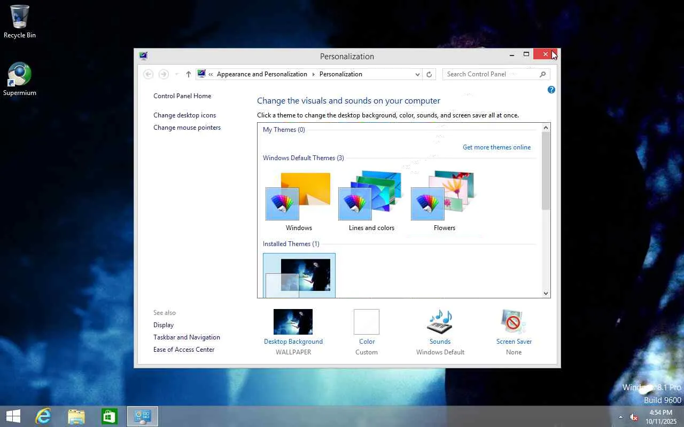Maximize the Personalization window
The width and height of the screenshot is (684, 427).
(x=526, y=54)
